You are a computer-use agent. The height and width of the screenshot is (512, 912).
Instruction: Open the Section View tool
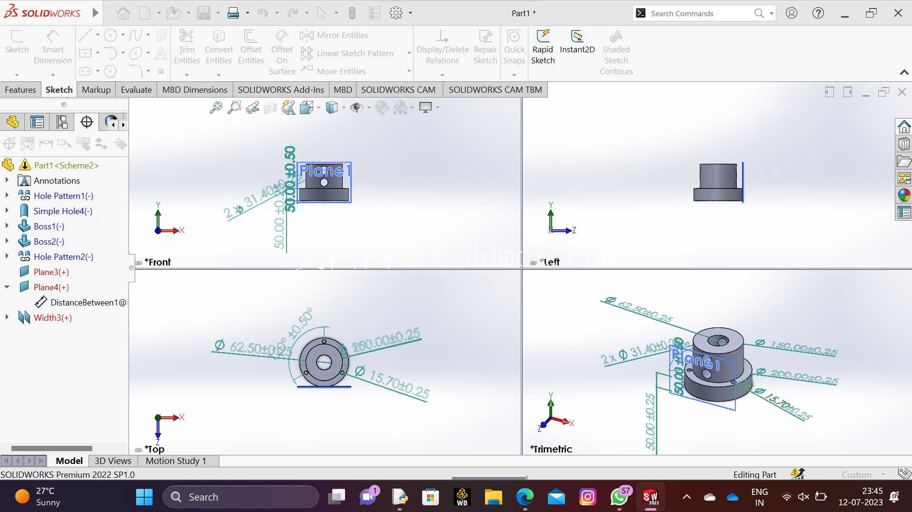[270, 108]
